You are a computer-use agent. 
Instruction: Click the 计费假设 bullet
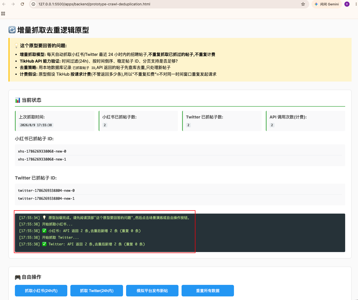[118, 74]
